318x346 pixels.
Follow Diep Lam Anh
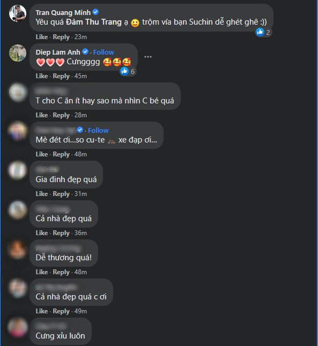pos(103,52)
